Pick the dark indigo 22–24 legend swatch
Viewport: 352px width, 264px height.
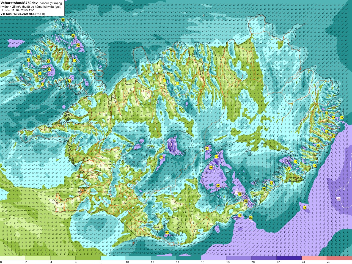(289, 258)
